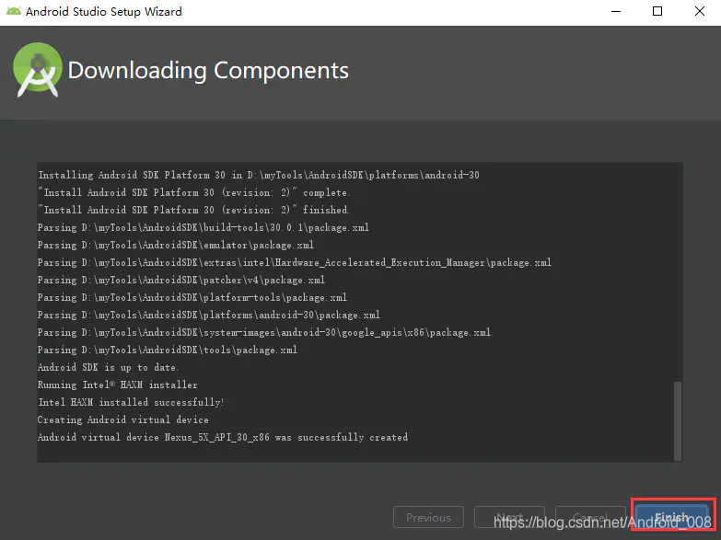This screenshot has width=721, height=540.
Task: Minimize the Setup Wizard window
Action: 616,11
